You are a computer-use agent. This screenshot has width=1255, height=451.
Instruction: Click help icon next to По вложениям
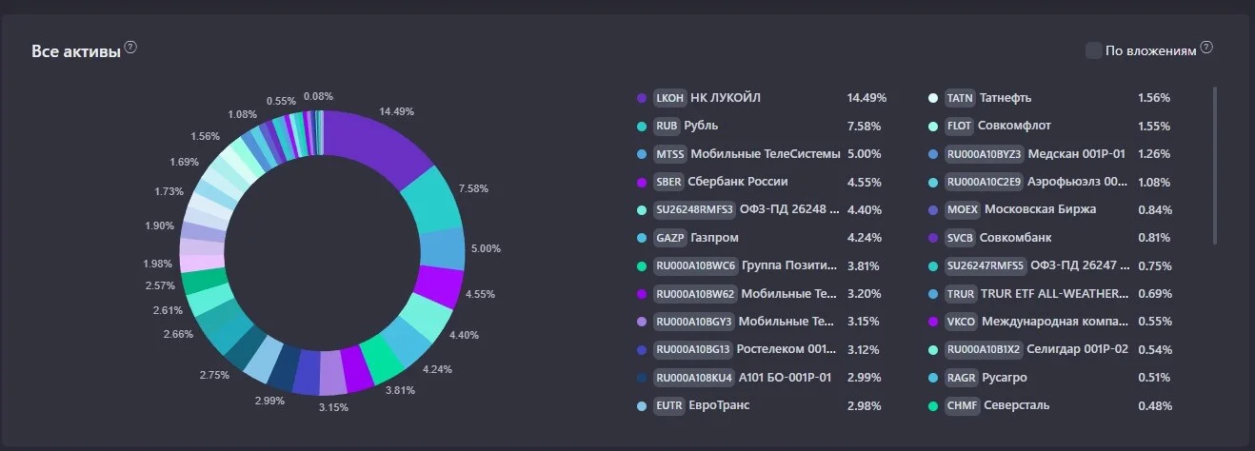(x=1206, y=48)
